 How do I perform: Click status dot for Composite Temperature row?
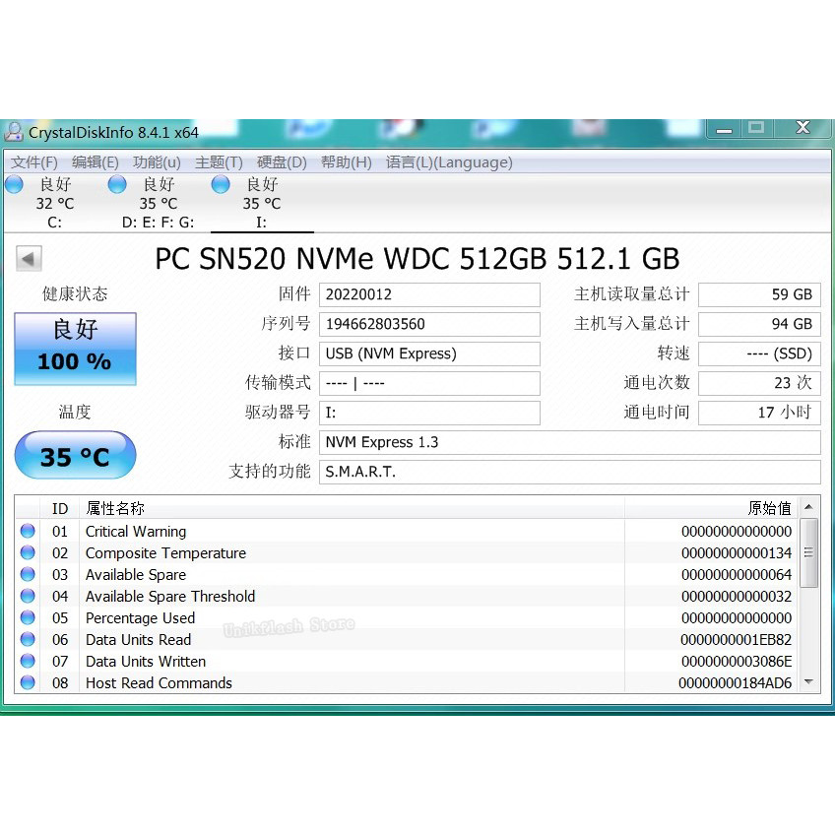[x=28, y=552]
